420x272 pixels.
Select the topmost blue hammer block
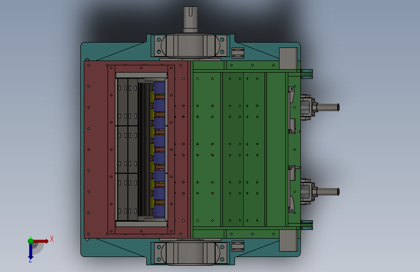tap(159, 88)
